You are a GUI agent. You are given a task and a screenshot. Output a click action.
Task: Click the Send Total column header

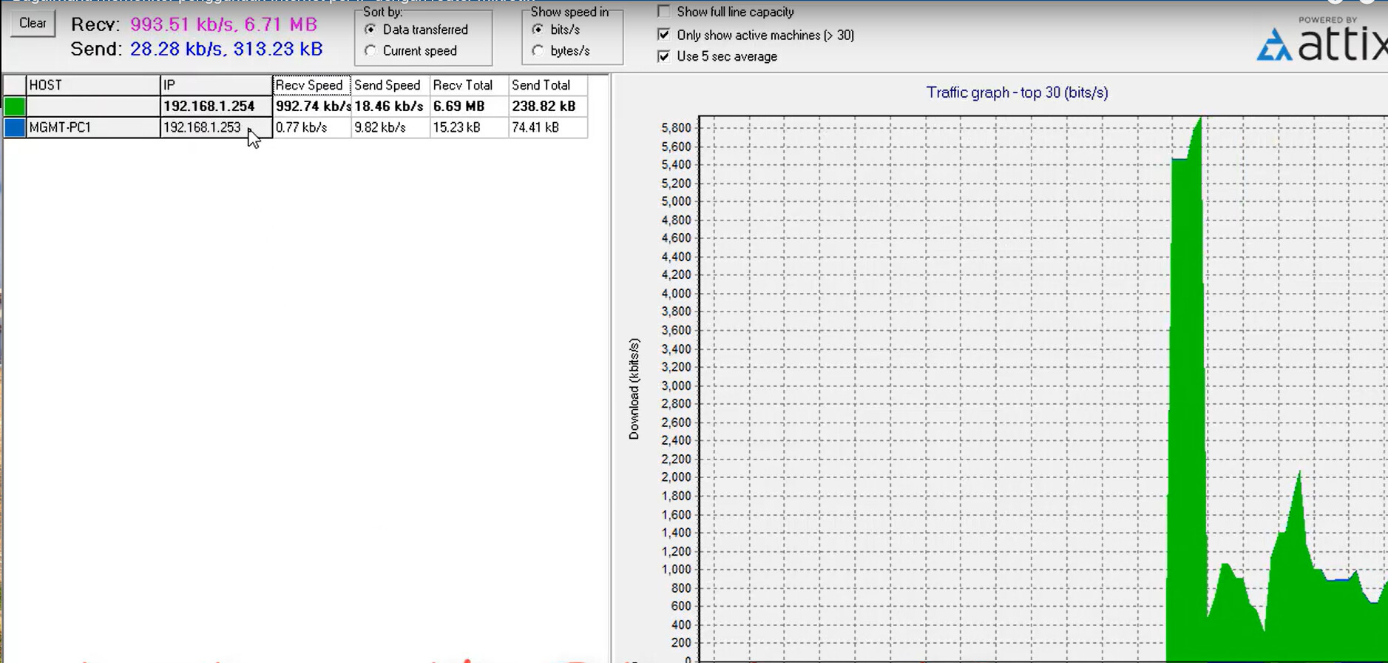(548, 85)
